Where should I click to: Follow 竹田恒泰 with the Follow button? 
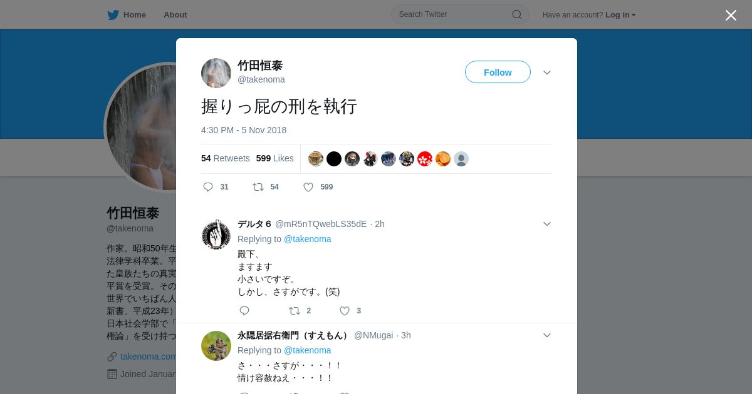pyautogui.click(x=498, y=72)
